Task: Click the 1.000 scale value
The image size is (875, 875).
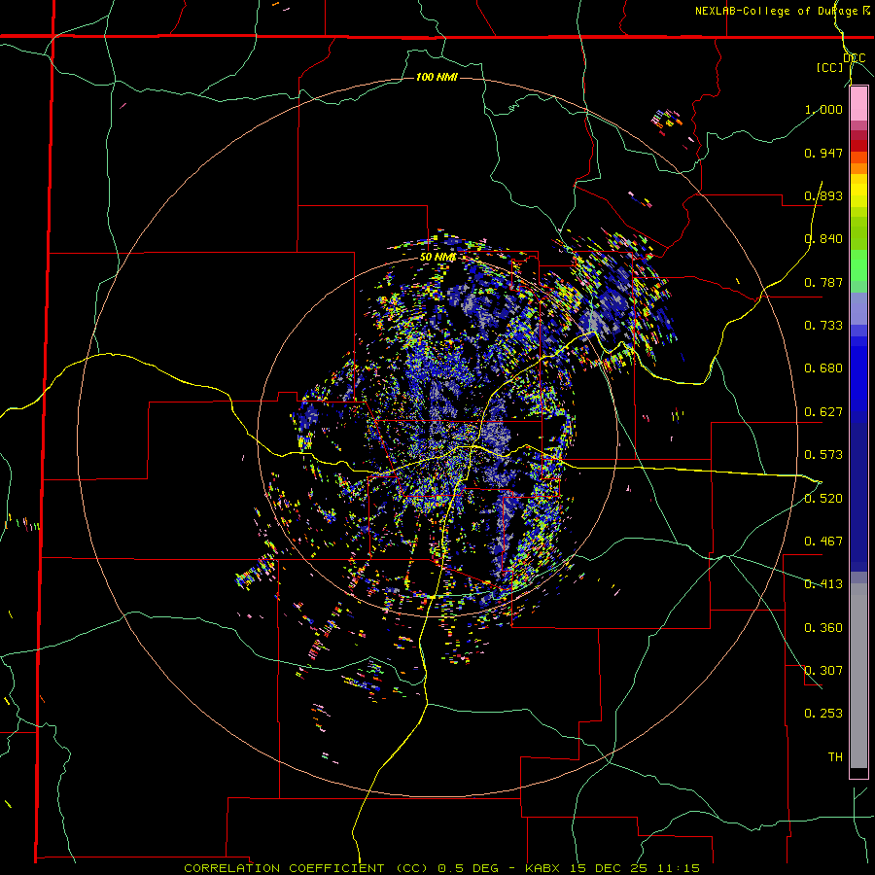Action: pos(823,109)
